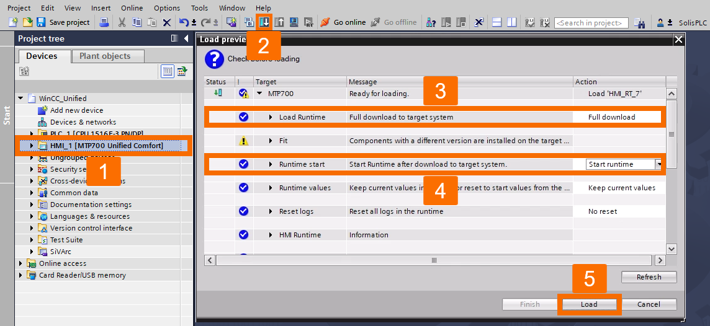Collapse the WinCC_Unified project node
Screen dimensions: 710x326
[20, 98]
